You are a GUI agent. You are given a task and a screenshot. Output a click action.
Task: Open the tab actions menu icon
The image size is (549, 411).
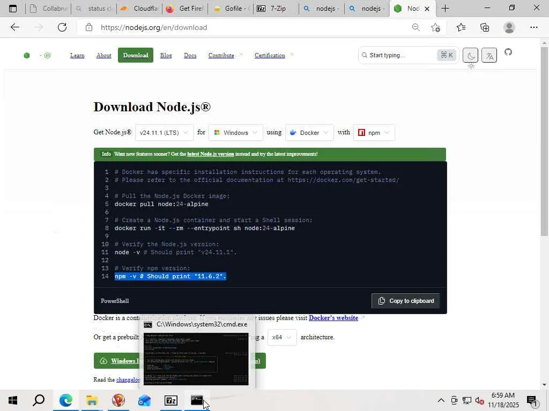click(x=13, y=9)
